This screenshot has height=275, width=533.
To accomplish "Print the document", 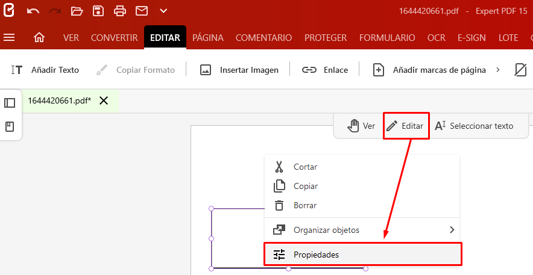I will tap(120, 11).
